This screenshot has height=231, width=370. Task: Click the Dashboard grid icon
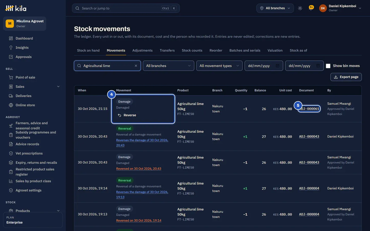click(x=11, y=38)
